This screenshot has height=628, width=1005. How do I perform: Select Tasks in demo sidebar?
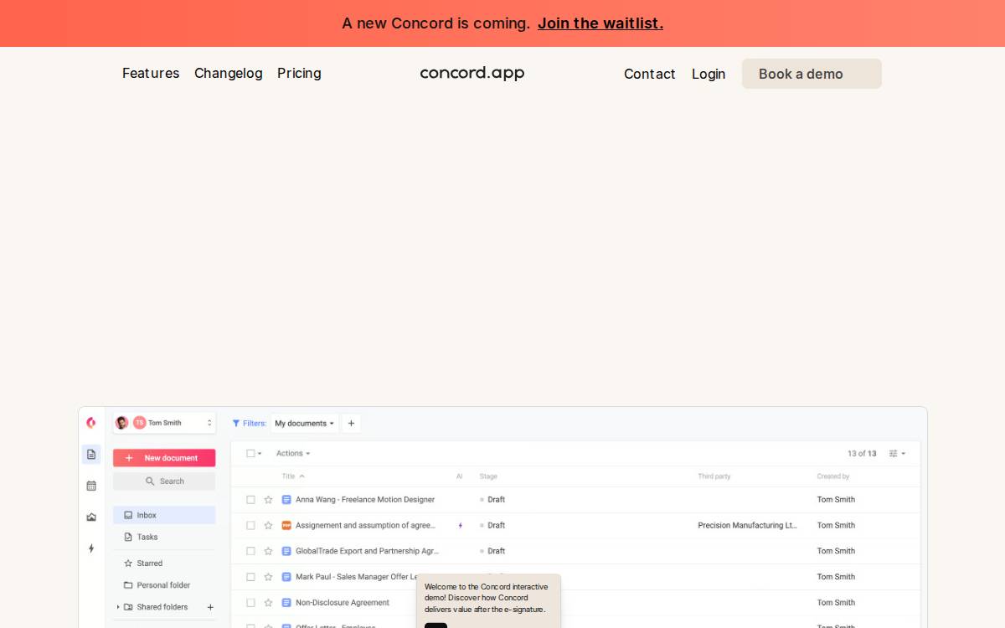pyautogui.click(x=164, y=538)
